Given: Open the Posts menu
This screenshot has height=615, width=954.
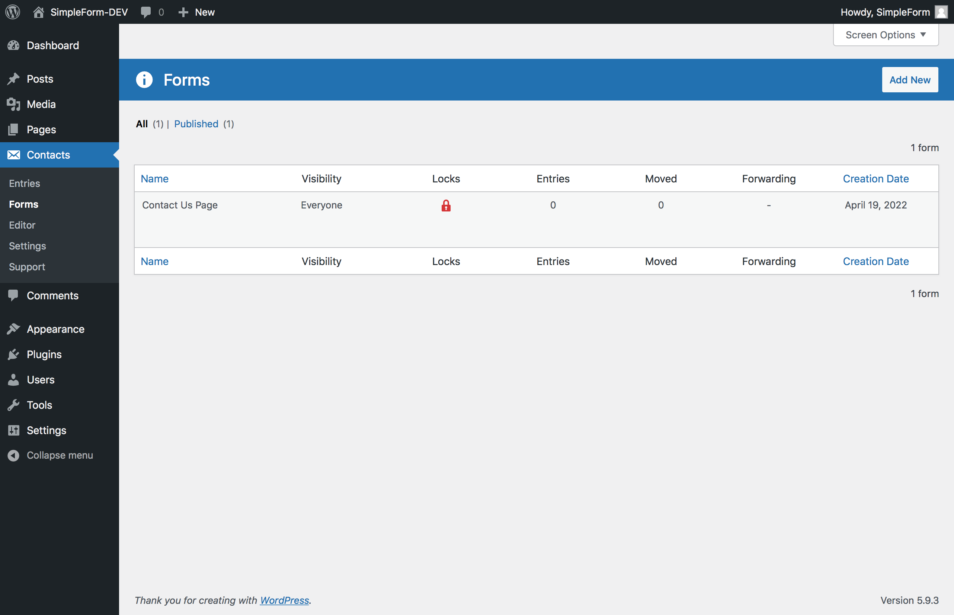Looking at the screenshot, I should (60, 79).
